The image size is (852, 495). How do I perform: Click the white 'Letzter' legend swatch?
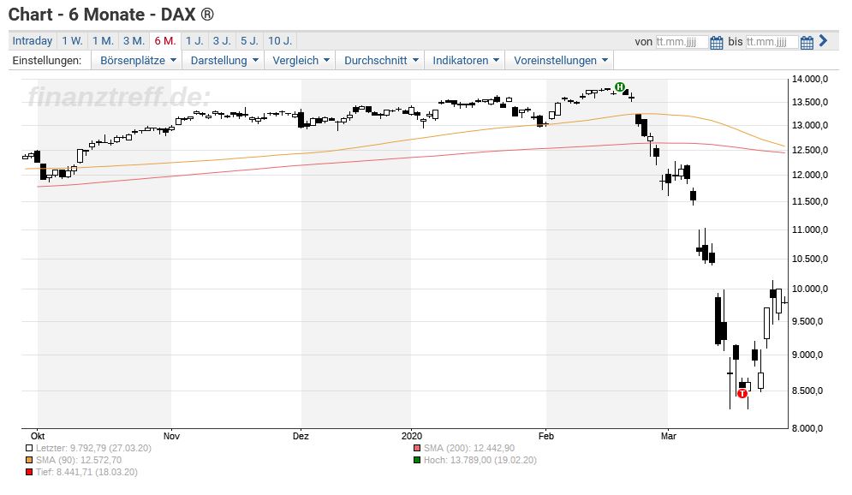29,448
